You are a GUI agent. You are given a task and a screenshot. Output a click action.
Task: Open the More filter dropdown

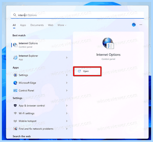click(62, 25)
